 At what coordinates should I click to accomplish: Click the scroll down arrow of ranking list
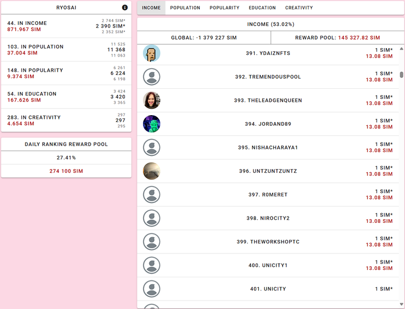tap(401, 304)
